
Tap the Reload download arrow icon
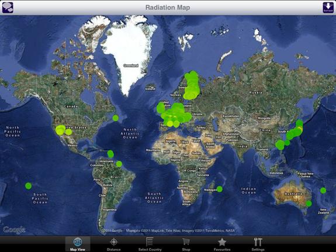pyautogui.click(x=328, y=8)
